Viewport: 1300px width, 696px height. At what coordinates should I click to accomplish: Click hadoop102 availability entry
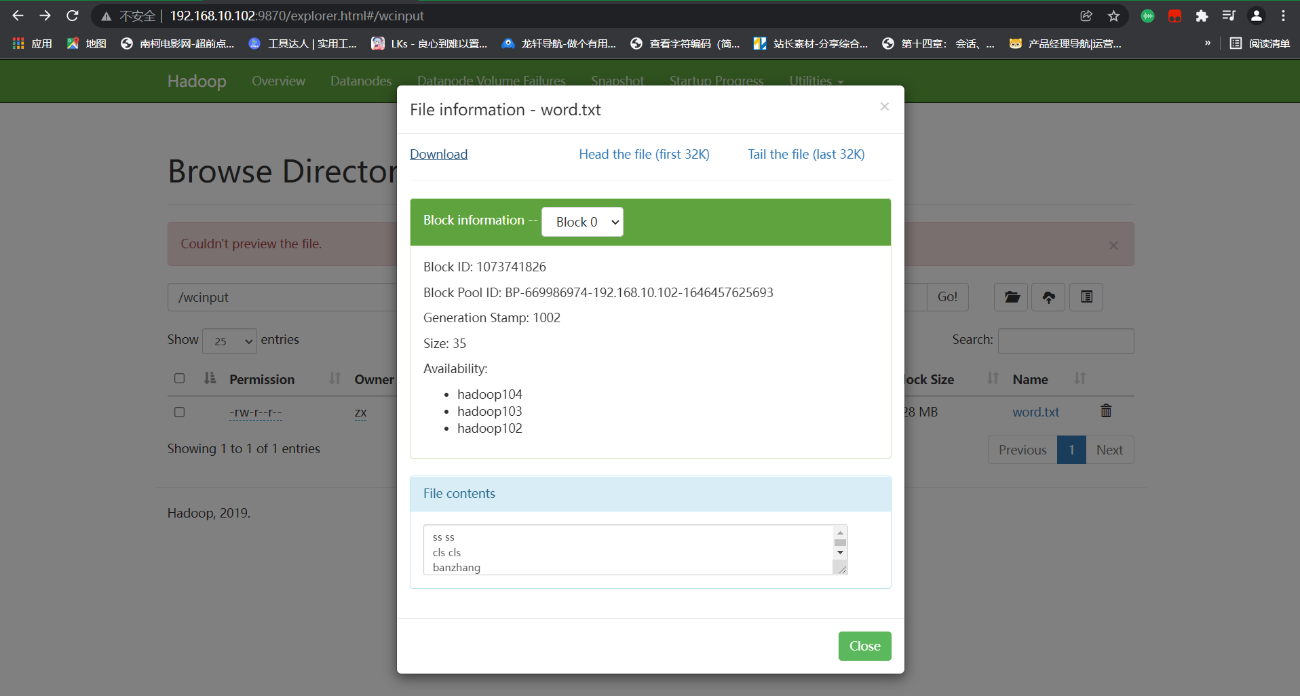tap(490, 428)
